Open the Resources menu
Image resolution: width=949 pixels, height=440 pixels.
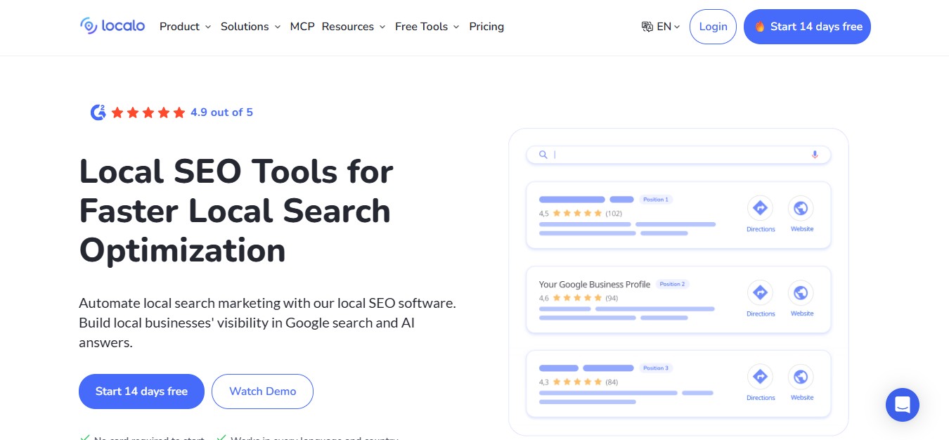(x=354, y=27)
